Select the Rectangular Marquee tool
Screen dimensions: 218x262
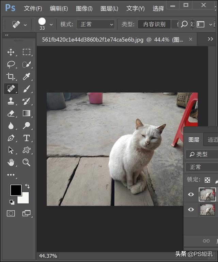coord(27,52)
